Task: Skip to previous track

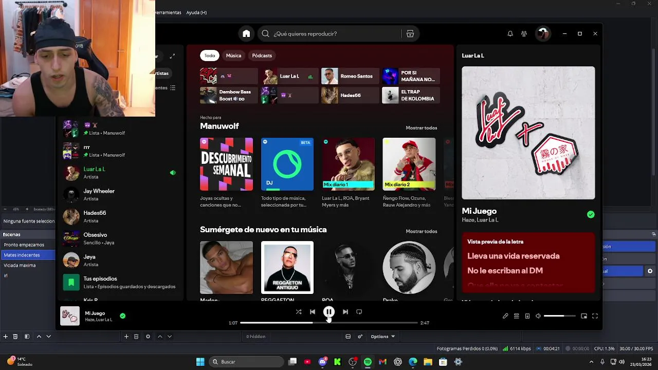Action: 313,311
